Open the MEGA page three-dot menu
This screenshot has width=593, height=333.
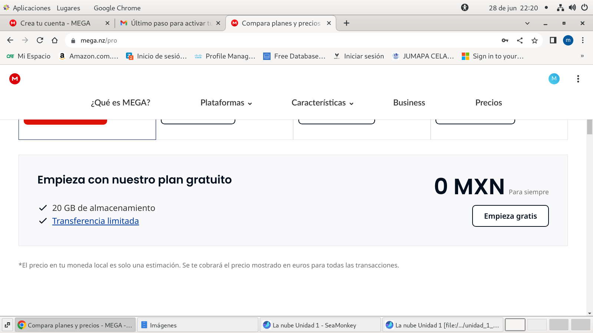pyautogui.click(x=578, y=79)
